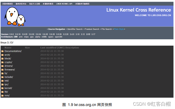Click the Name column header
Image resolution: width=175 pixels, height=109 pixels.
coord(8,48)
